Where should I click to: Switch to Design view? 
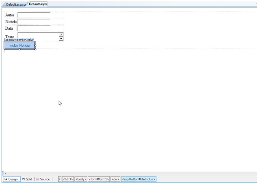(x=11, y=179)
